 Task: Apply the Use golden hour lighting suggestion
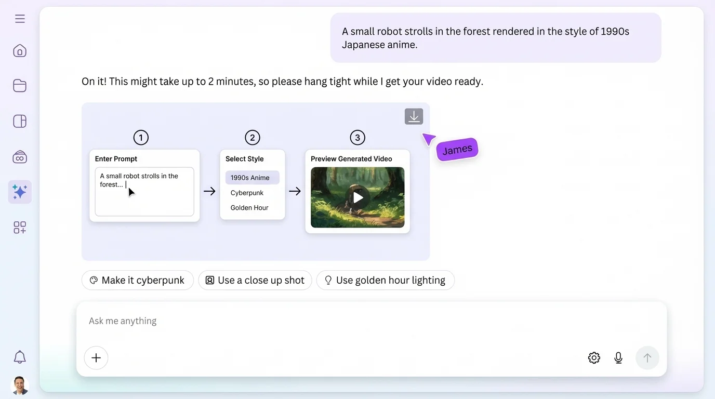tap(386, 280)
